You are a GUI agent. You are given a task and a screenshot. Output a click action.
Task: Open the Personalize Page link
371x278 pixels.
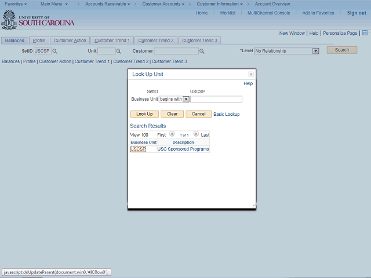340,33
